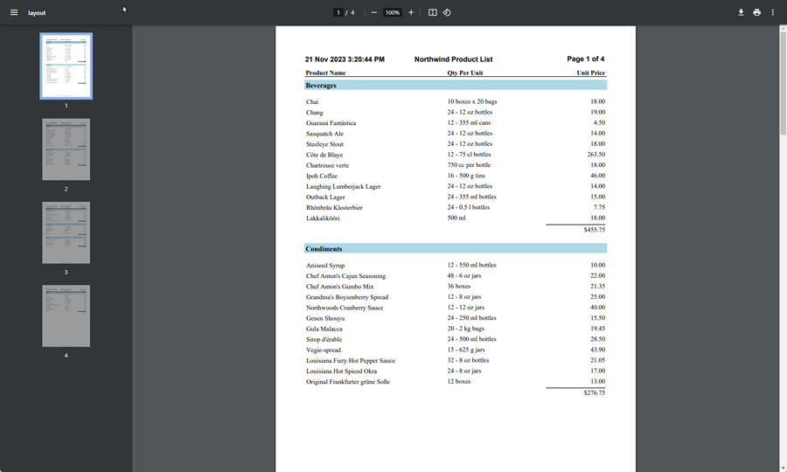This screenshot has width=787, height=472.
Task: Click 'Chef Anton's Cajun Seasoning' name
Action: pos(345,276)
